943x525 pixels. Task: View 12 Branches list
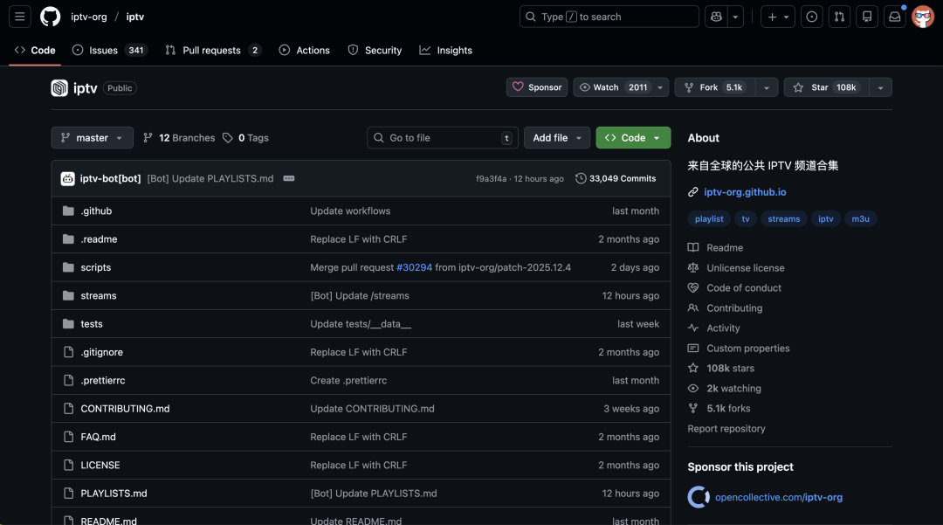point(179,138)
